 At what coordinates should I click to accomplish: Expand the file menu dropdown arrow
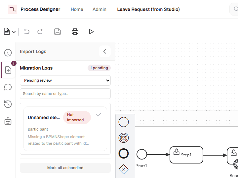14,32
